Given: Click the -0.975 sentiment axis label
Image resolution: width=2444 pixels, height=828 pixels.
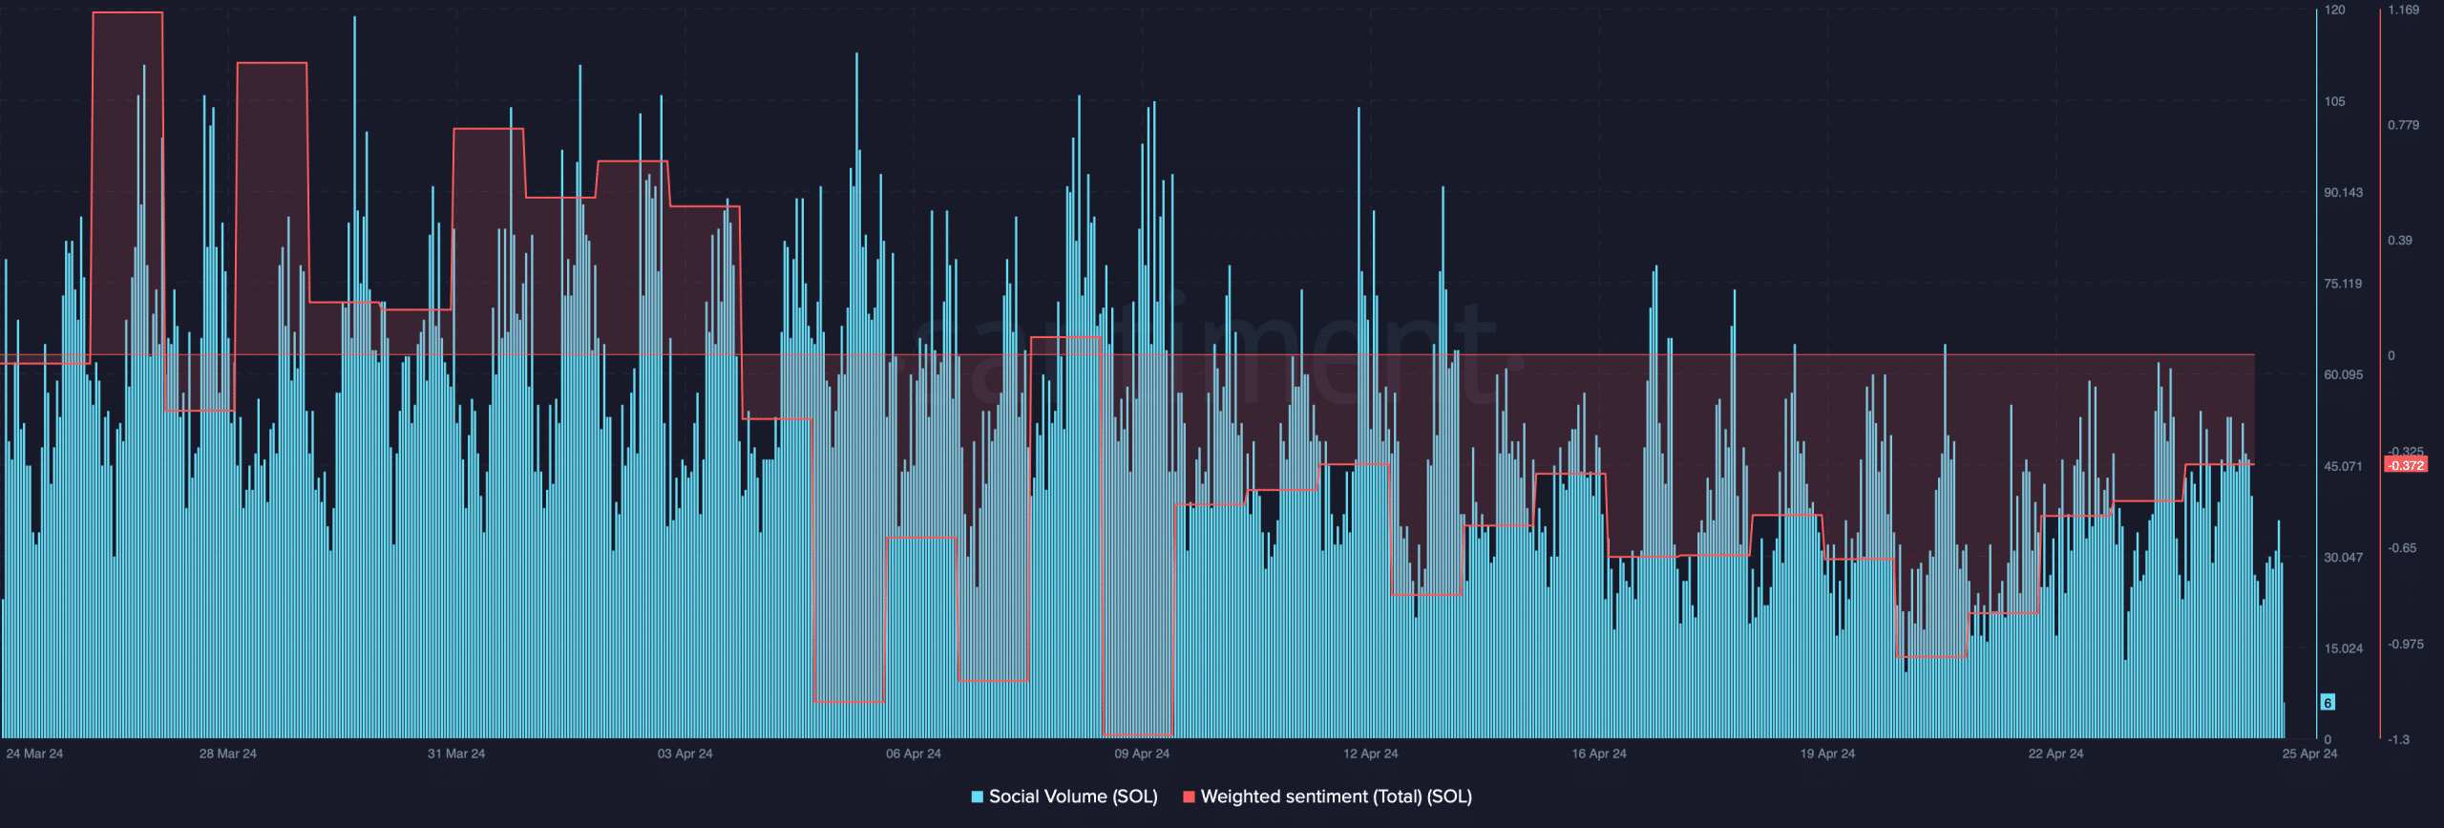Looking at the screenshot, I should [x=2406, y=644].
